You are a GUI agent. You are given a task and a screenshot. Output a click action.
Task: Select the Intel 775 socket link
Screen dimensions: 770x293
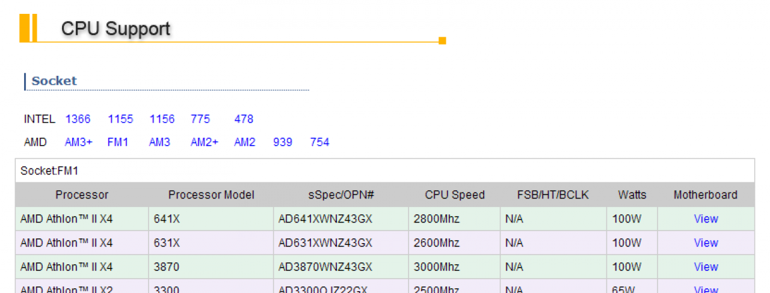pyautogui.click(x=200, y=119)
